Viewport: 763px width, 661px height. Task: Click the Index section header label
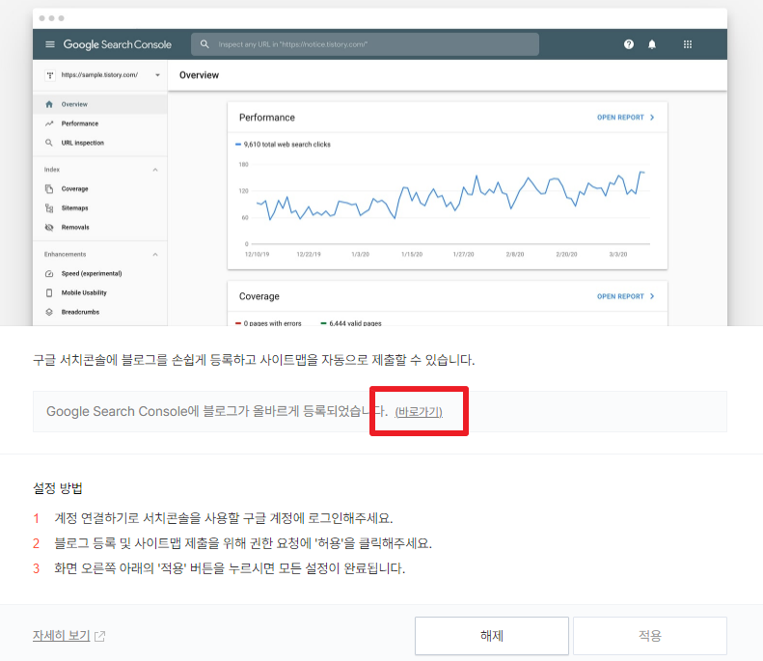[51, 170]
